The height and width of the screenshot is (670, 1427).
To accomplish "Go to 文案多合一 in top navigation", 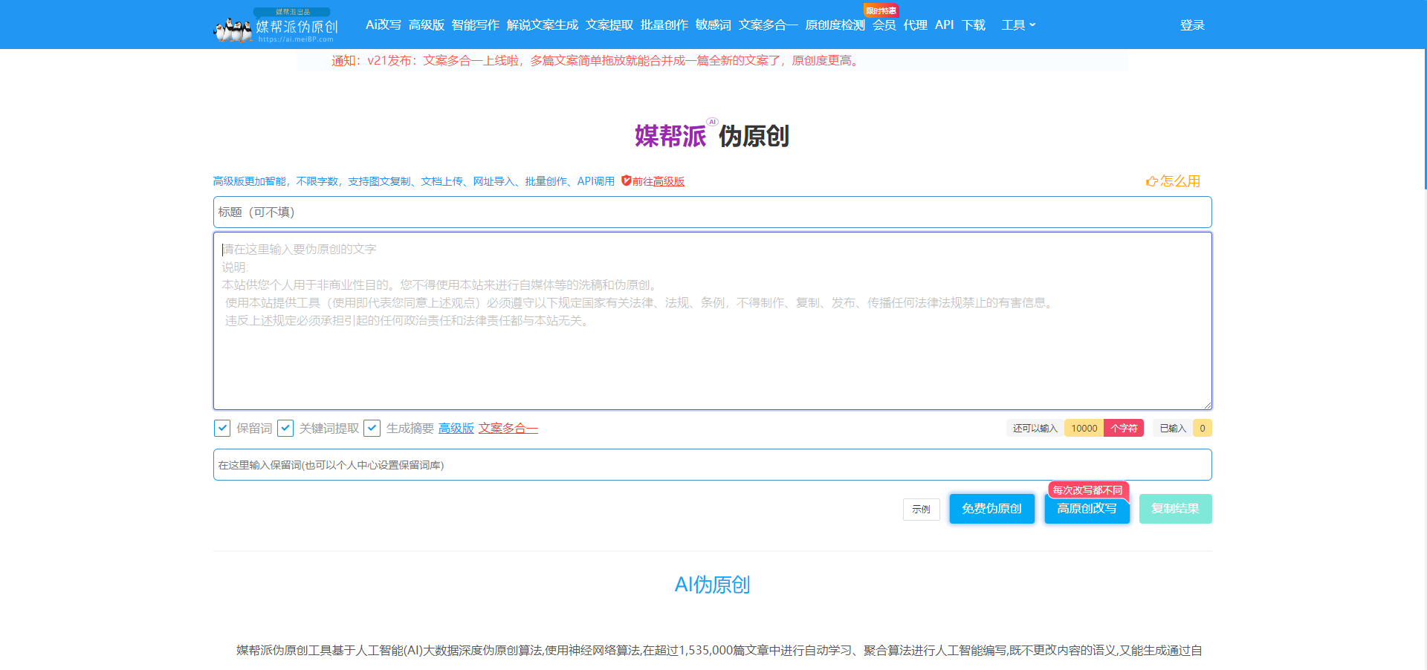I will [x=768, y=25].
